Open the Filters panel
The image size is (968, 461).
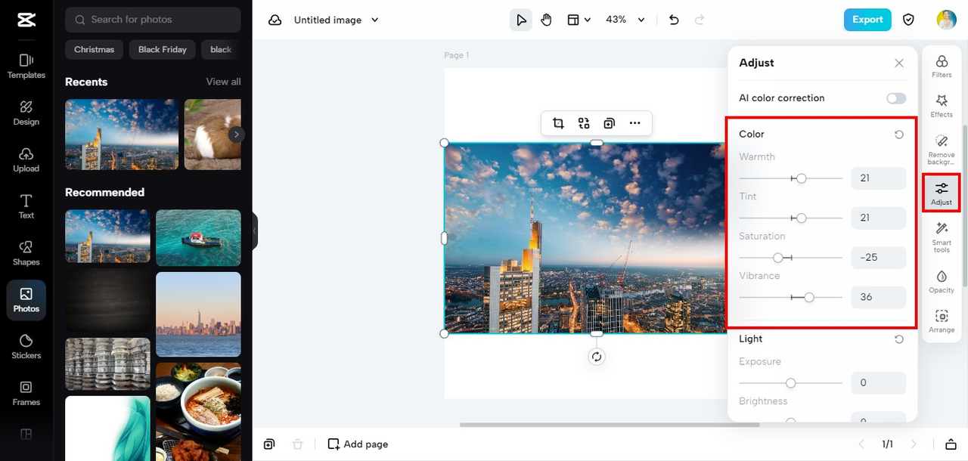click(942, 67)
